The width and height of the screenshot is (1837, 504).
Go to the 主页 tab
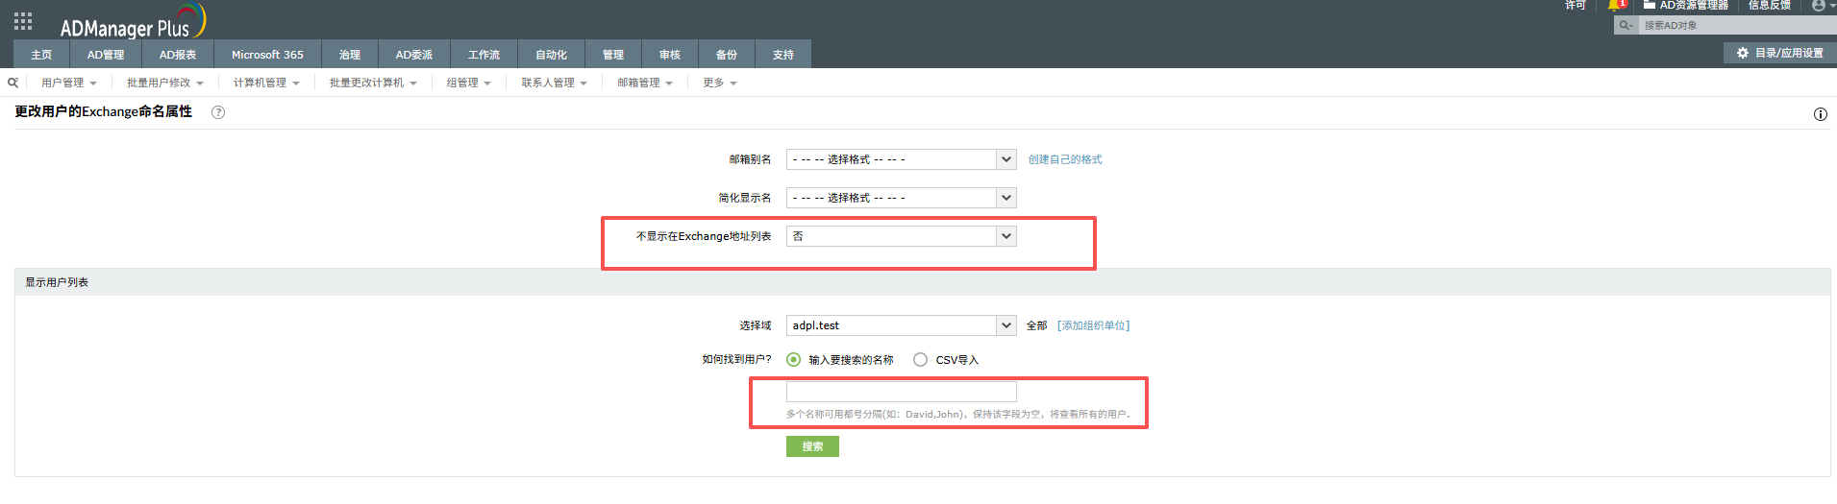[41, 55]
